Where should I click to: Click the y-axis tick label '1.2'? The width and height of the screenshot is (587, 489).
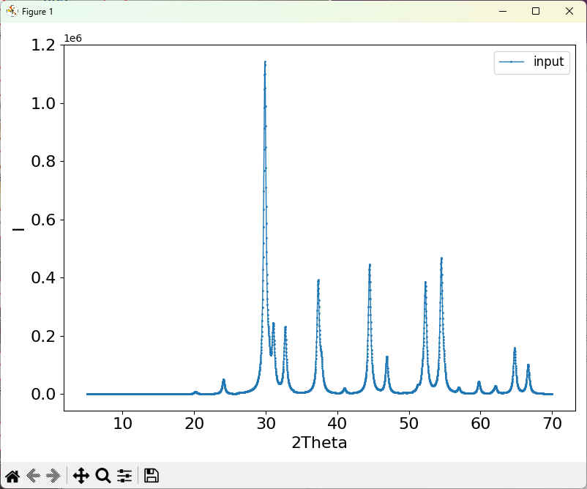(x=43, y=45)
